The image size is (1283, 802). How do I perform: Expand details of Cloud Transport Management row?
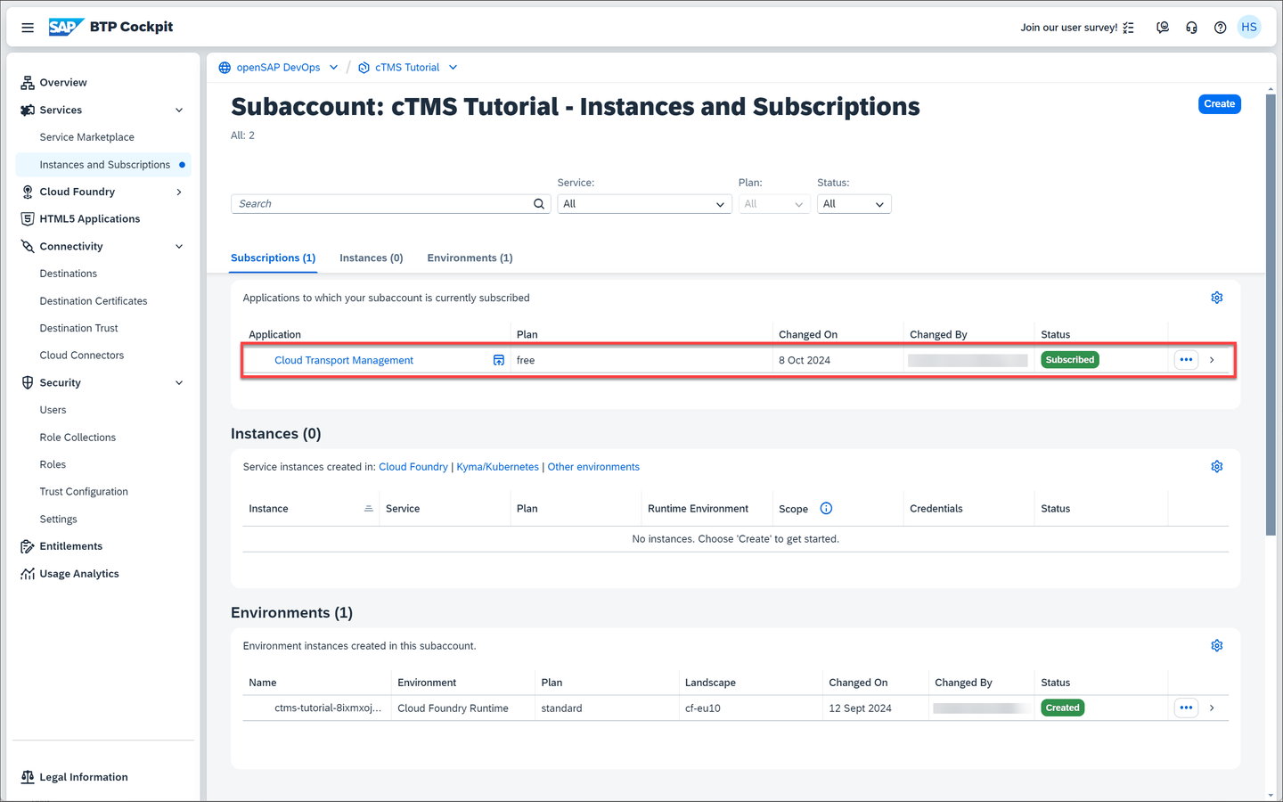(x=1212, y=360)
